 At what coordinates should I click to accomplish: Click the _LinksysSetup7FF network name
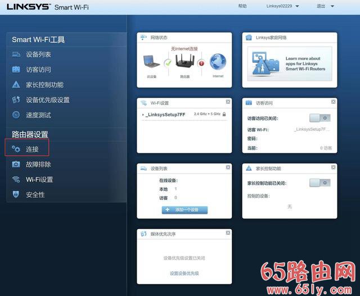point(165,115)
